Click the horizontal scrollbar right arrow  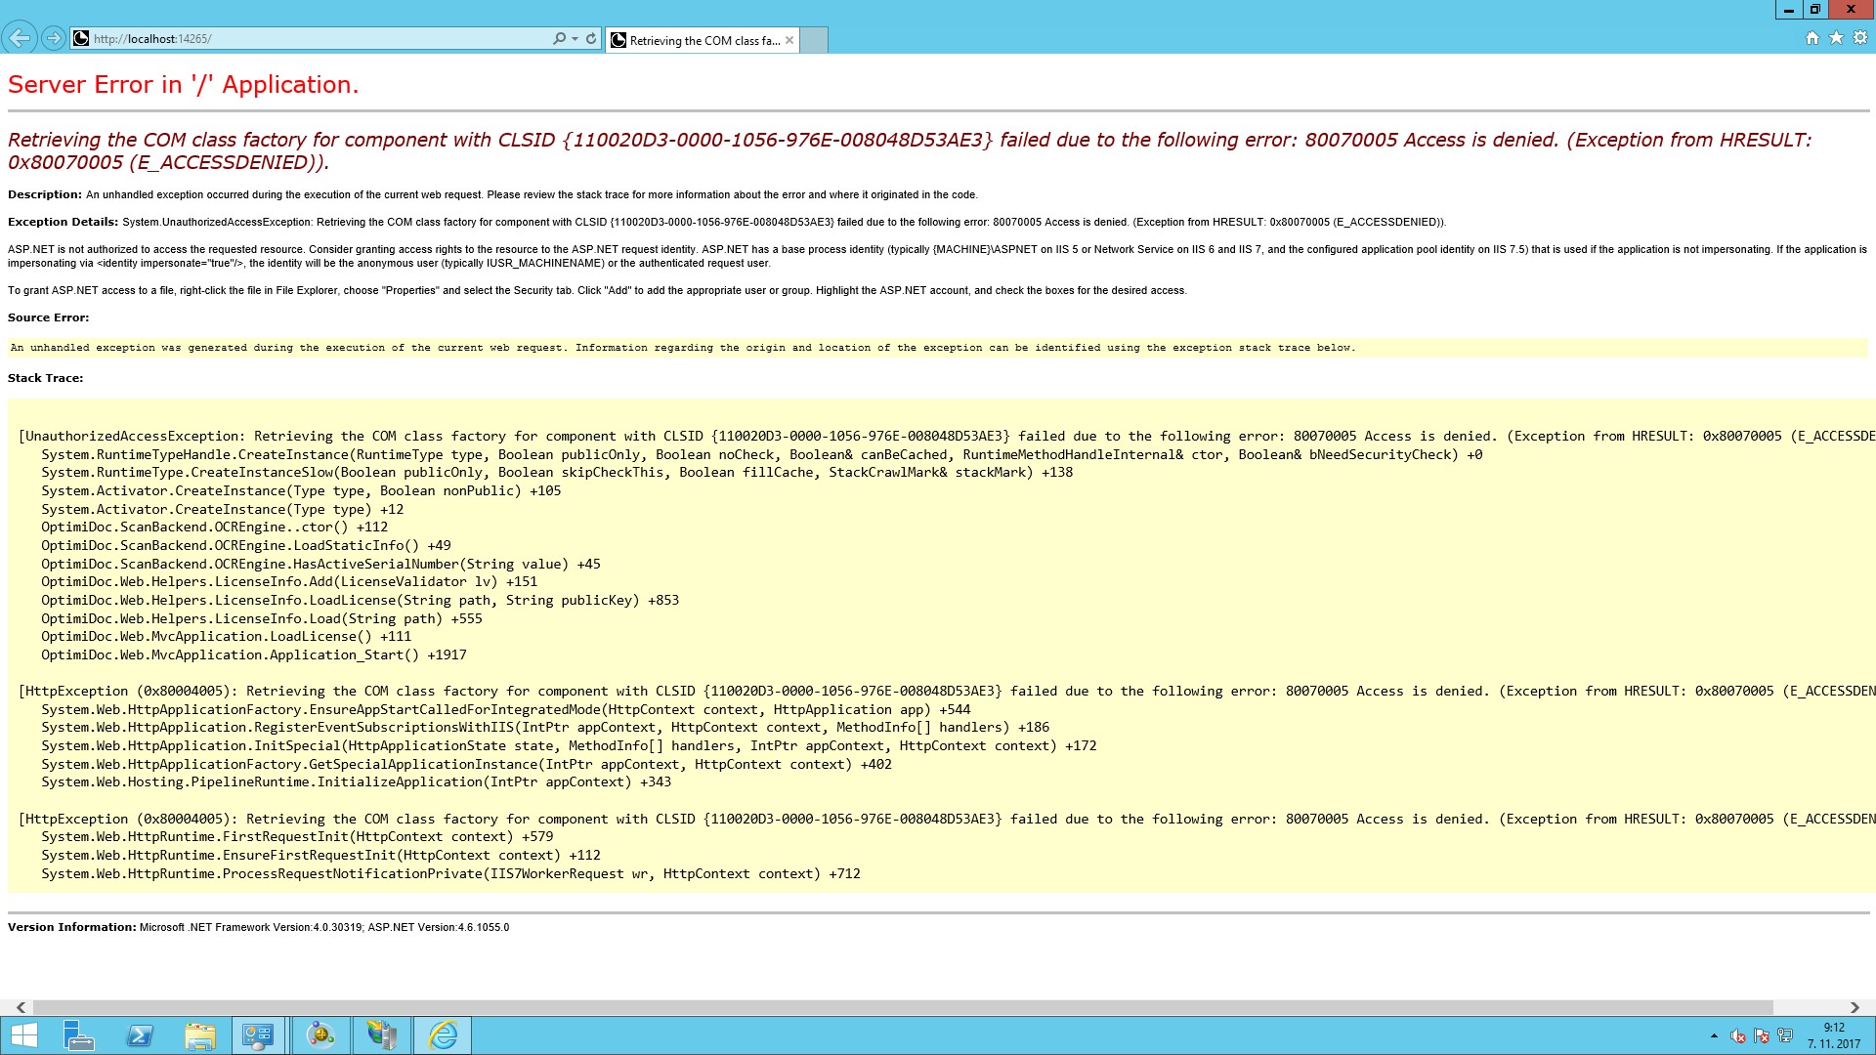pyautogui.click(x=1855, y=1007)
